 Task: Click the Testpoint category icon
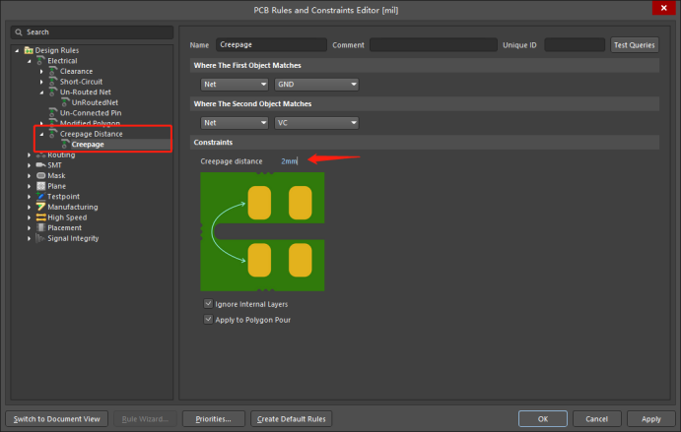pyautogui.click(x=40, y=197)
